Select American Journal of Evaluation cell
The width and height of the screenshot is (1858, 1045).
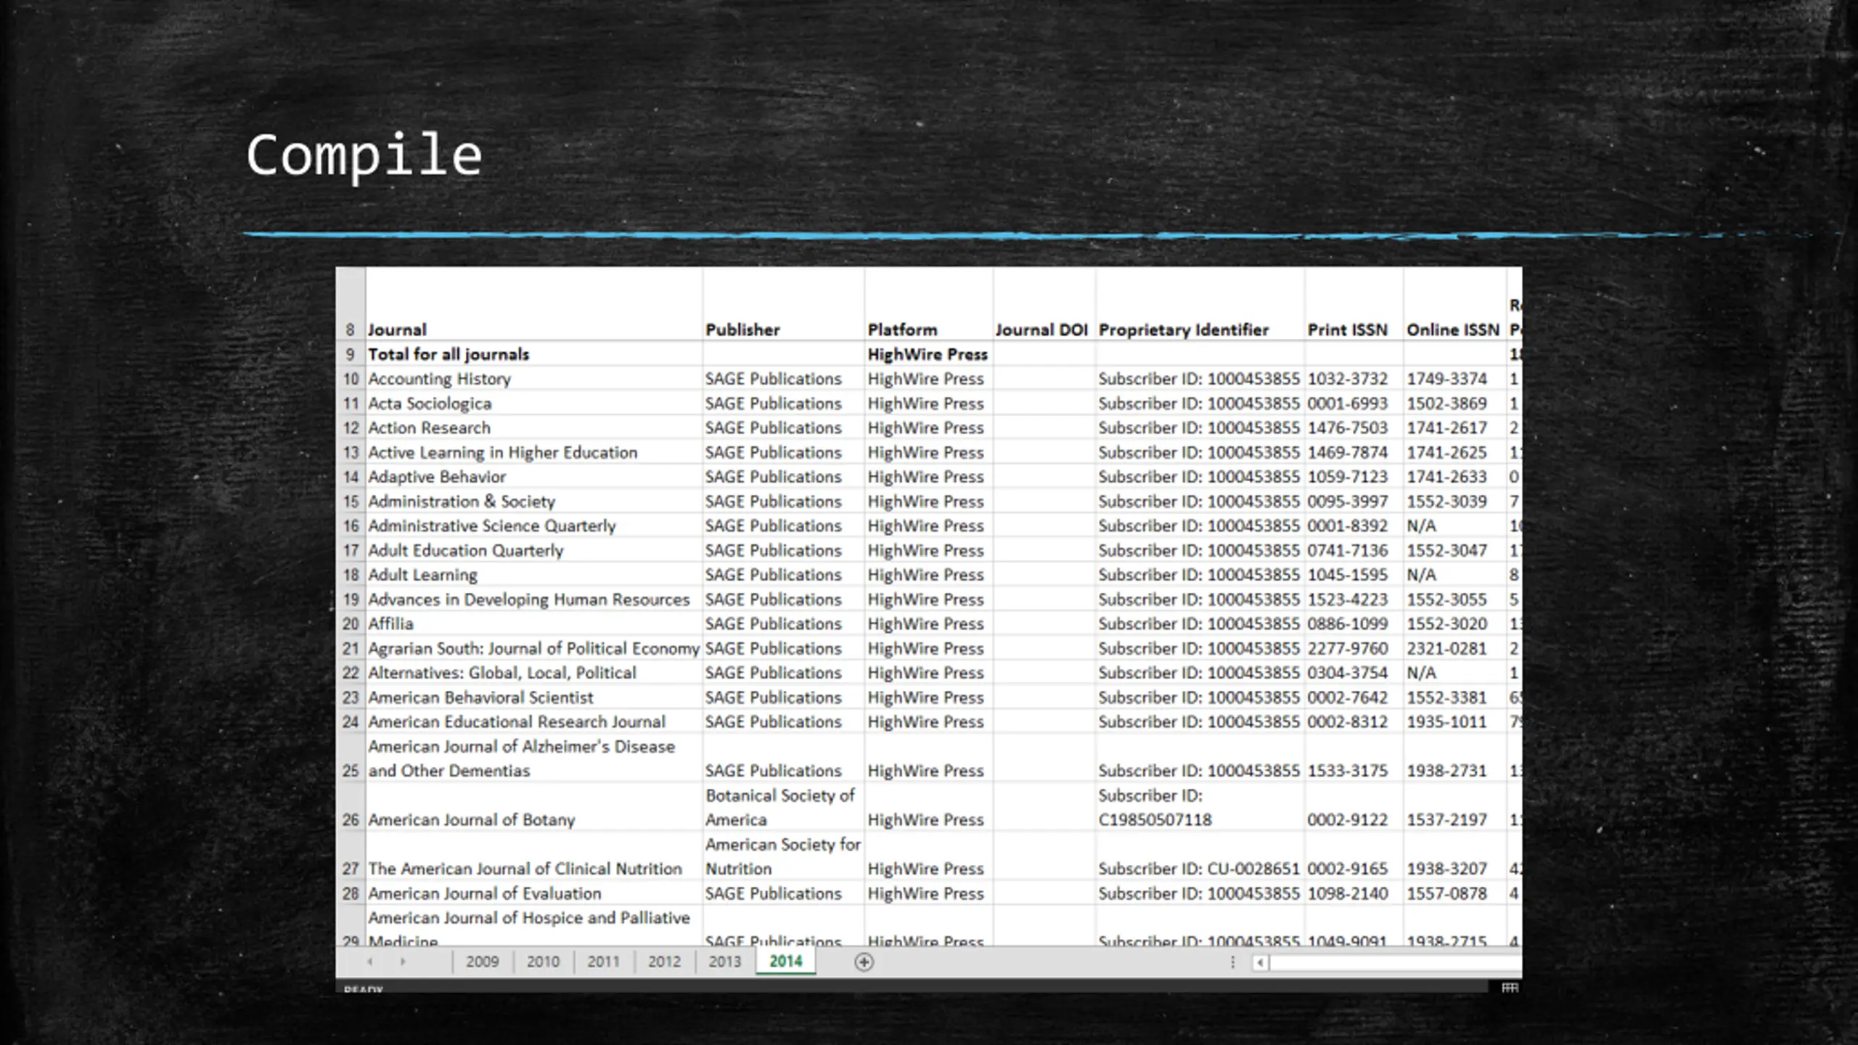pyautogui.click(x=533, y=893)
